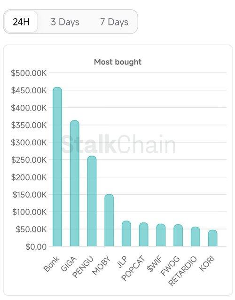The image size is (235, 300).
Task: Click the JLP bar in the chart
Action: 126,233
